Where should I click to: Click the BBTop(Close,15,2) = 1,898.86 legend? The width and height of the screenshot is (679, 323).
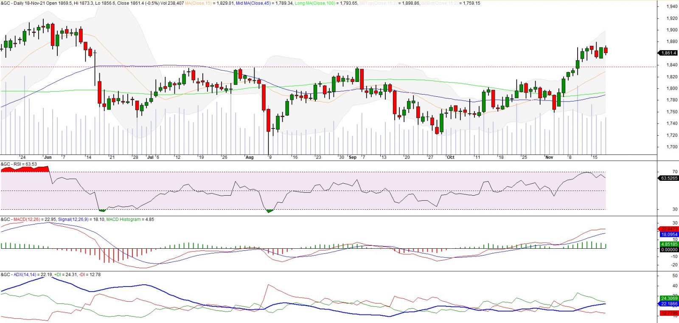389,3
